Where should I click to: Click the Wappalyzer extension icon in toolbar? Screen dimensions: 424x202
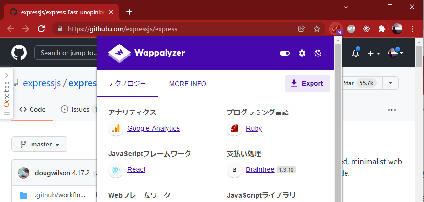pyautogui.click(x=336, y=29)
